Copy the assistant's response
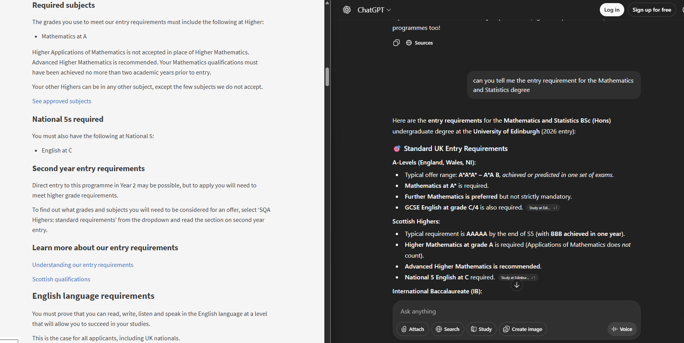The image size is (684, 343). tap(396, 43)
